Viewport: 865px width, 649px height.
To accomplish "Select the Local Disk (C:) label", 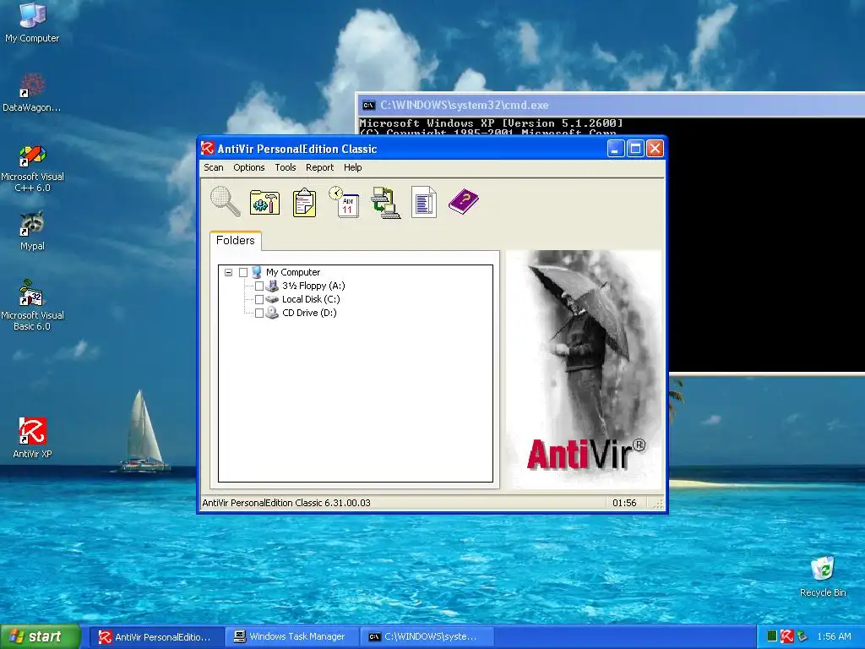I will 311,299.
